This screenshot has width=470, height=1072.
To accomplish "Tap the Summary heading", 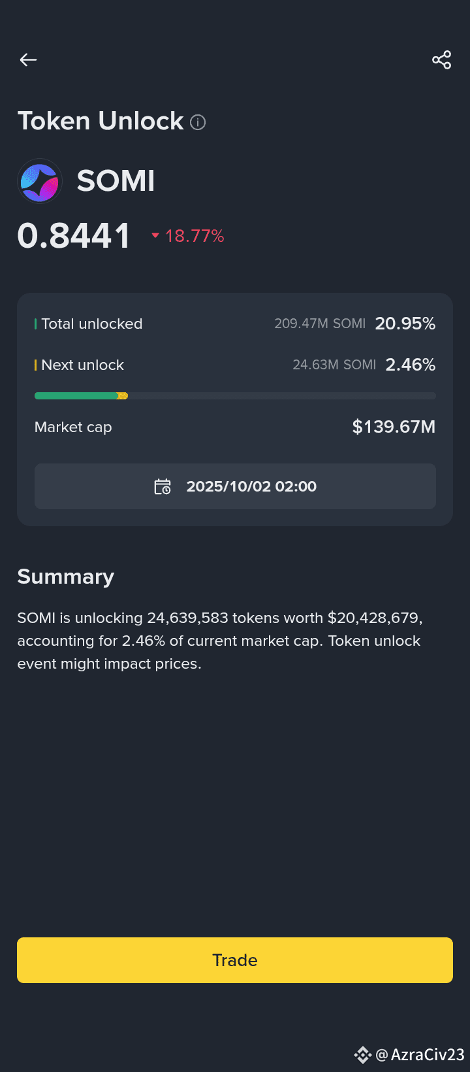I will [66, 577].
